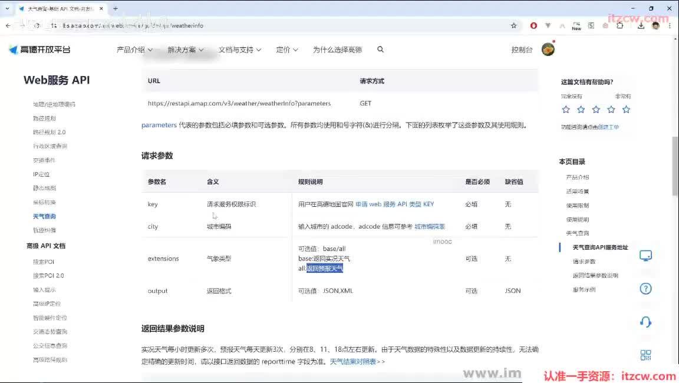Rate the document three stars
679x383 pixels.
tap(596, 110)
